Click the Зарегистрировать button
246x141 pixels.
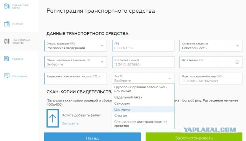point(194,137)
